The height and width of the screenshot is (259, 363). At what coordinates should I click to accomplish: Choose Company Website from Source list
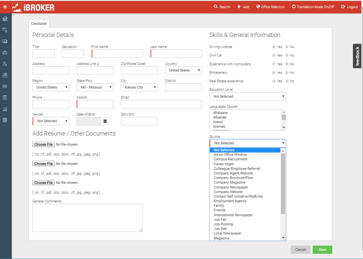[x=245, y=192]
